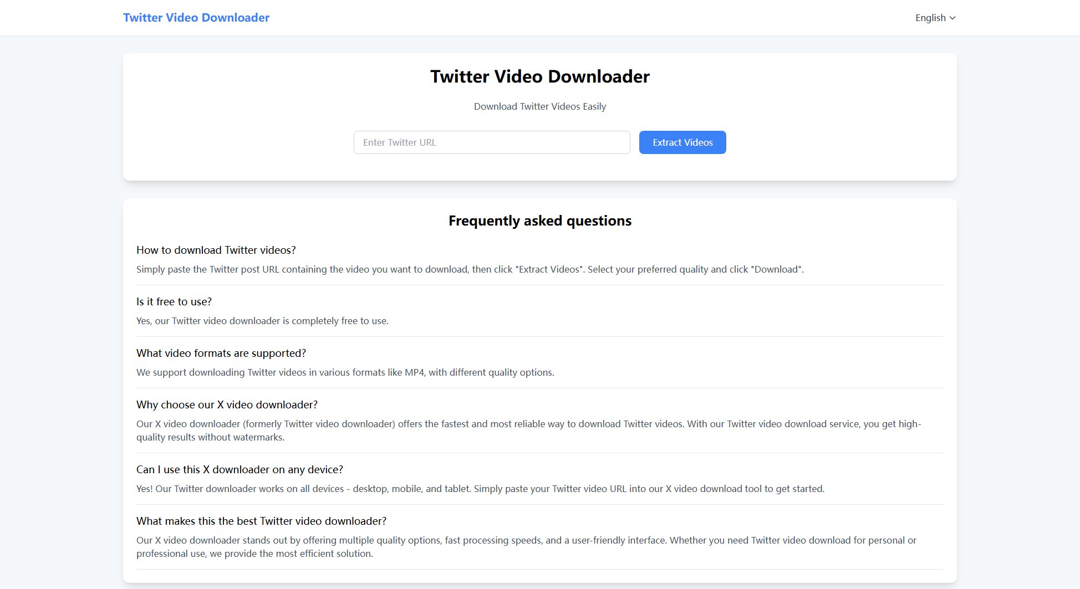Image resolution: width=1080 pixels, height=589 pixels.
Task: Click the header bar at the top
Action: click(540, 17)
